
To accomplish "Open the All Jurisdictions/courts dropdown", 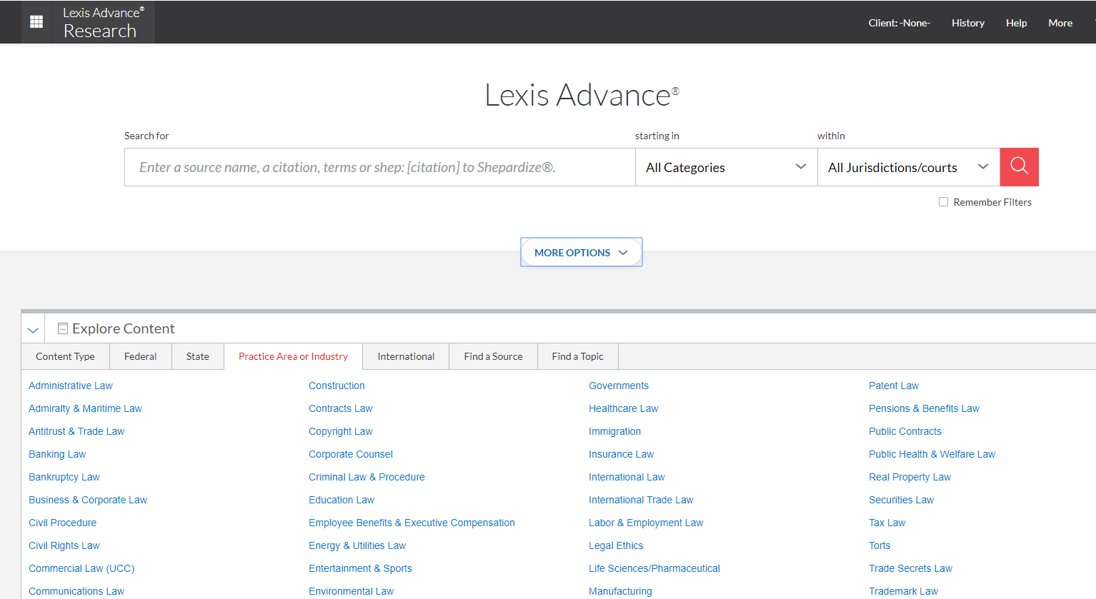I will [908, 167].
